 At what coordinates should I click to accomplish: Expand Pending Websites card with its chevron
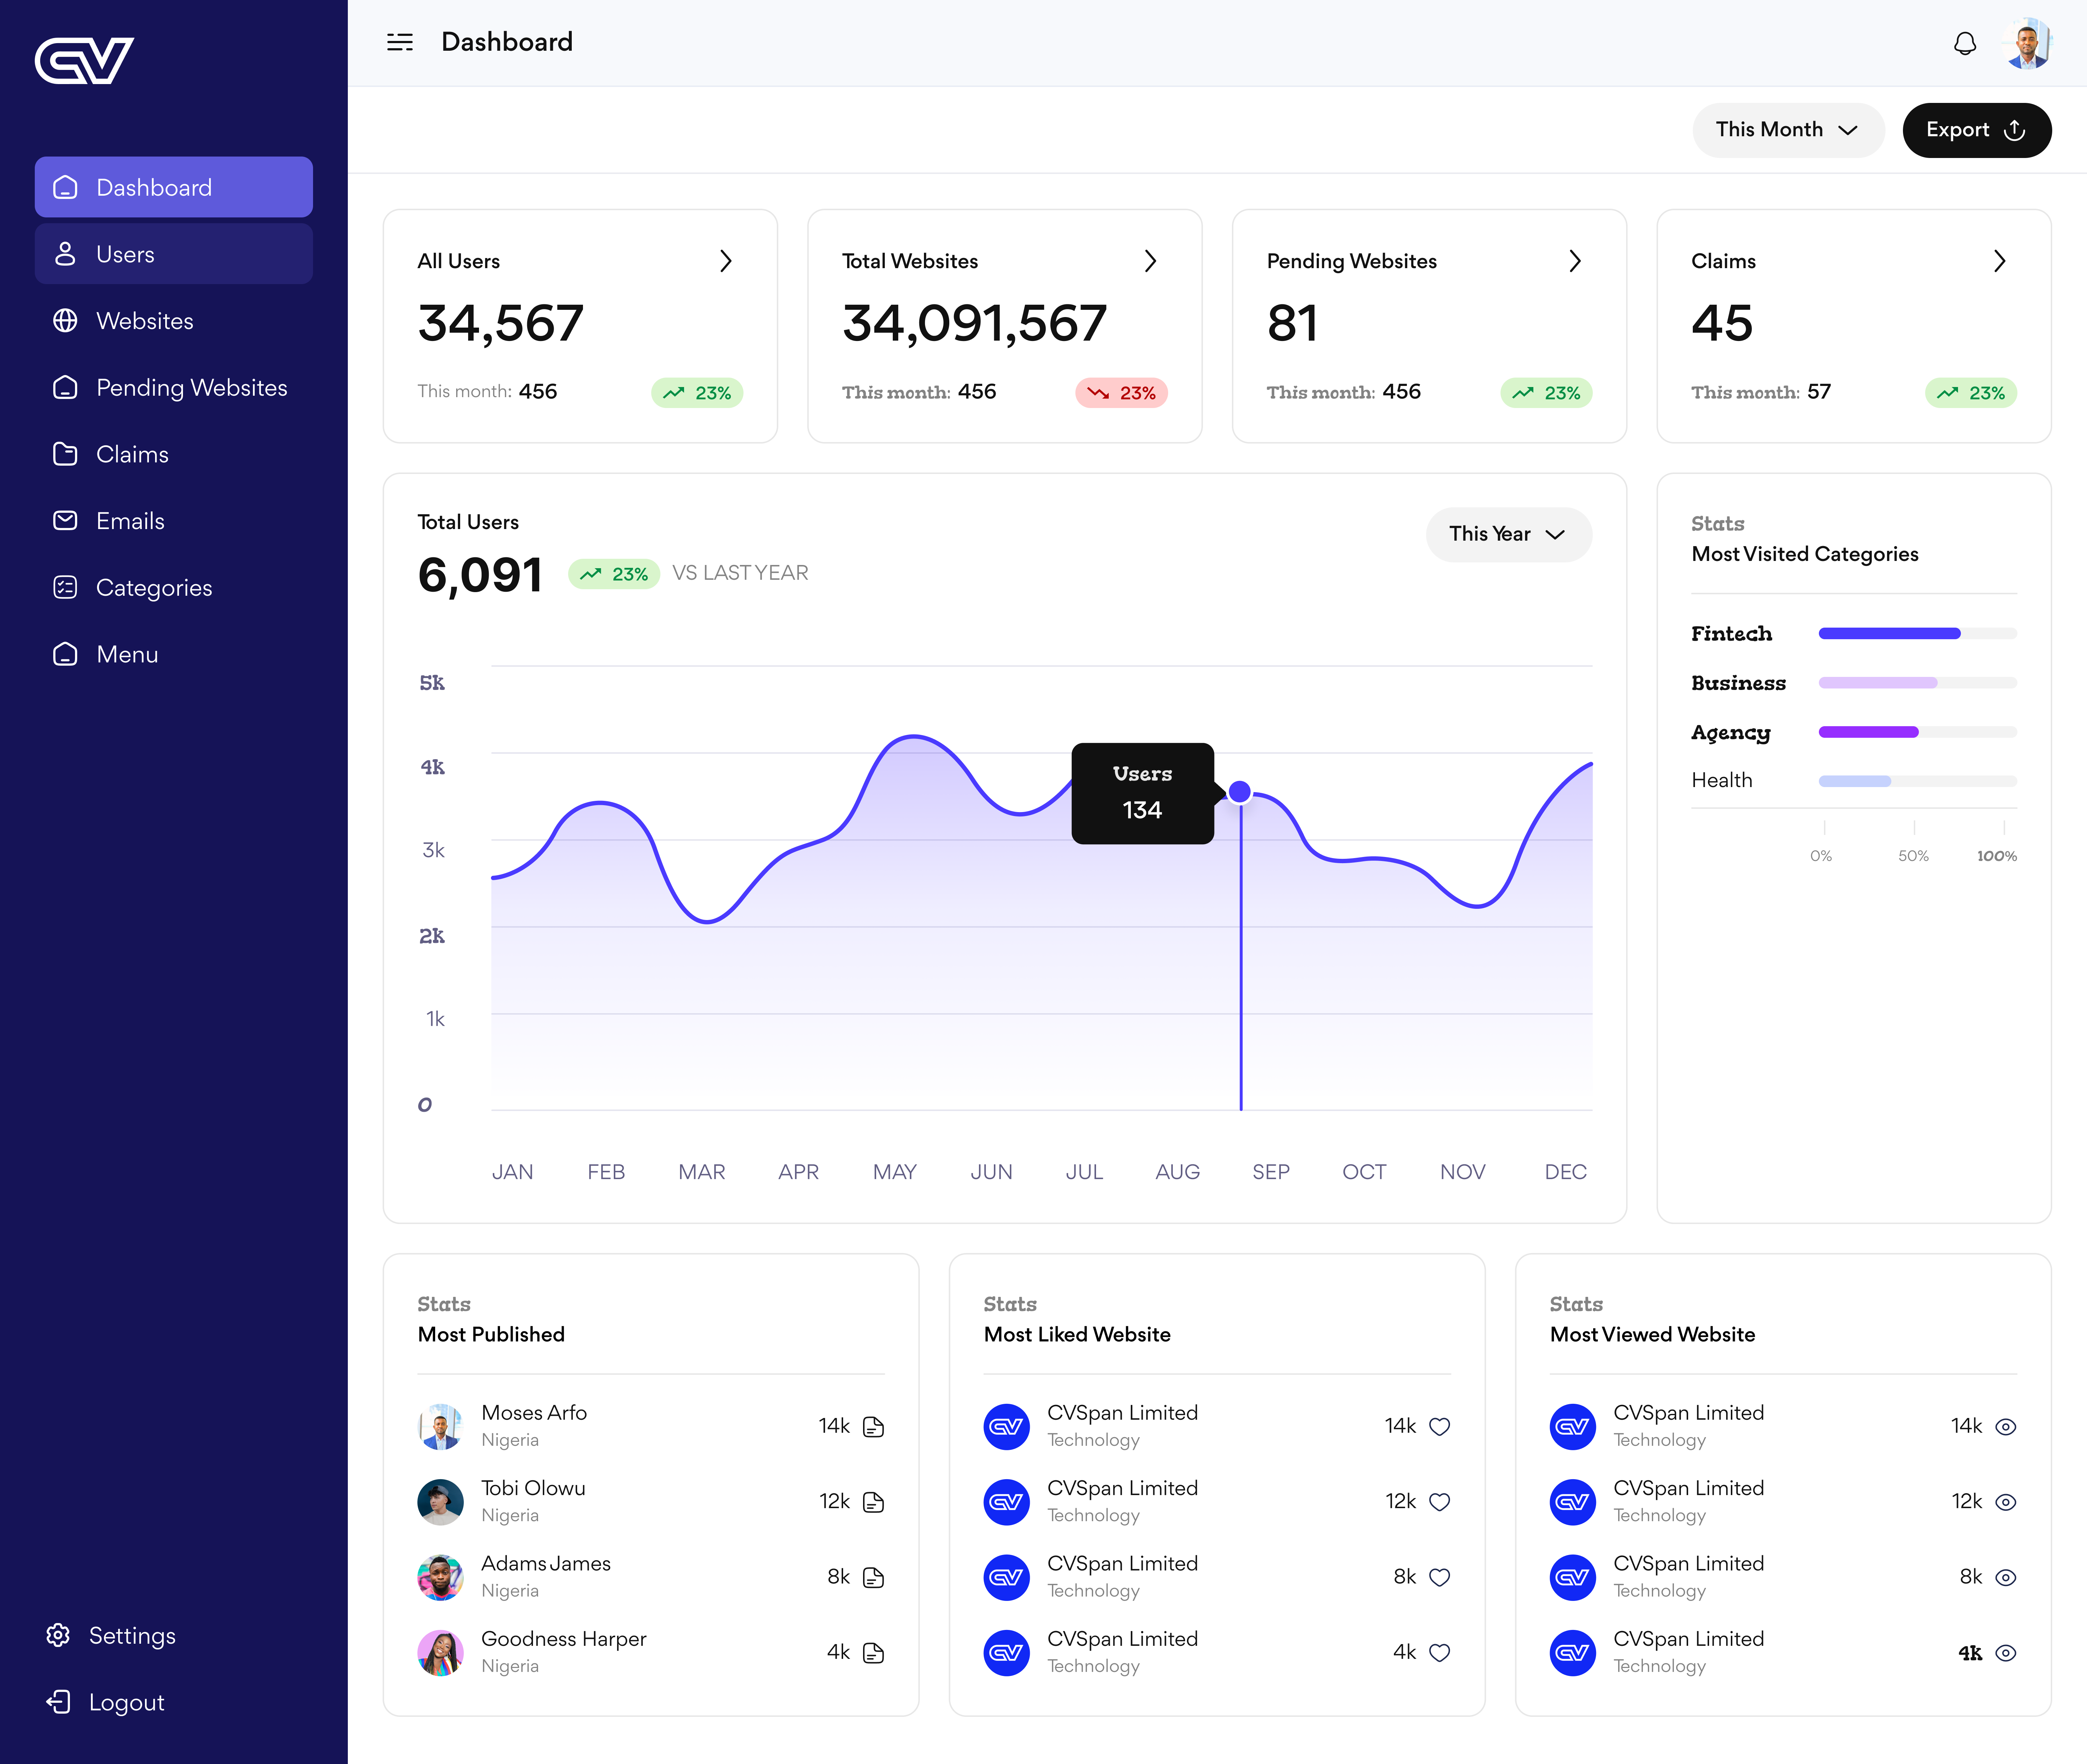coord(1575,261)
